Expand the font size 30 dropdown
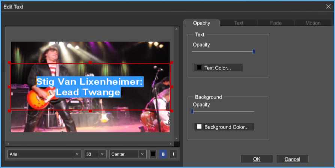This screenshot has width=335, height=168. click(102, 154)
